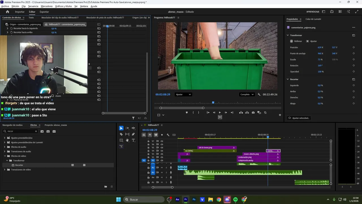The height and width of the screenshot is (204, 362).
Task: Toggle lock on track V3
Action: pyautogui.click(x=148, y=154)
